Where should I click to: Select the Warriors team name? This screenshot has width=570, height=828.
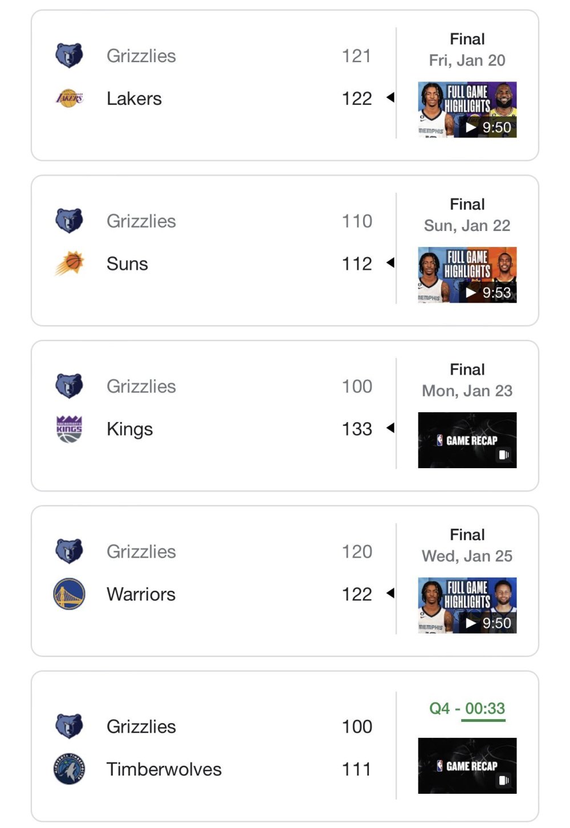coord(141,594)
